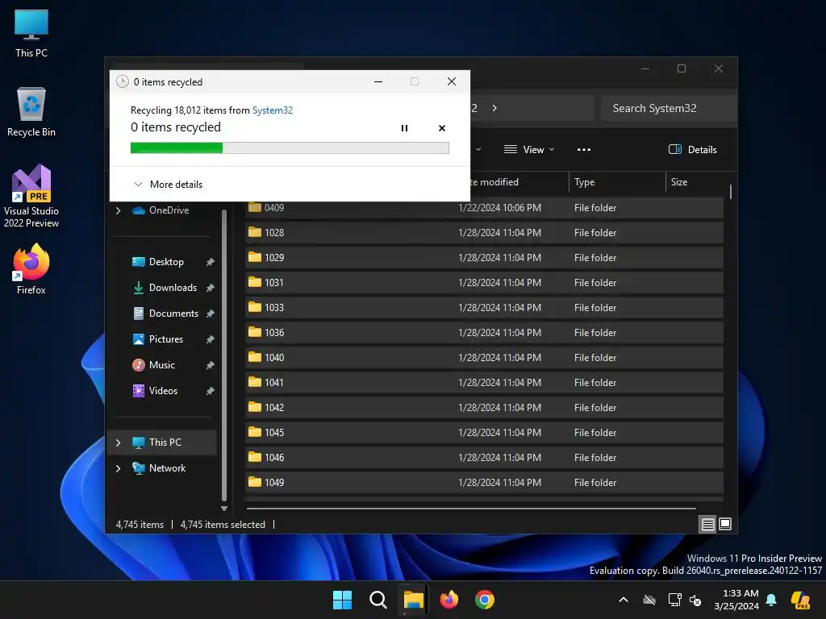826x619 pixels.
Task: Select the 1028 folder row
Action: click(484, 233)
